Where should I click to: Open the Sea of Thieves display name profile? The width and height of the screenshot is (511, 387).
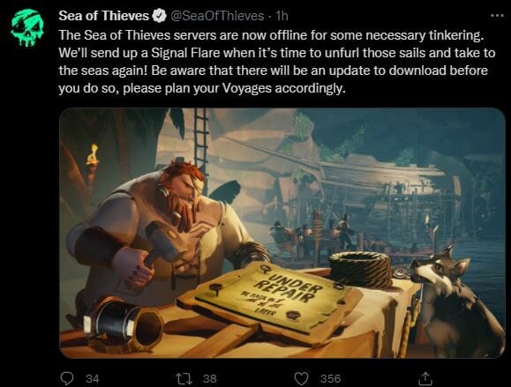(x=103, y=16)
